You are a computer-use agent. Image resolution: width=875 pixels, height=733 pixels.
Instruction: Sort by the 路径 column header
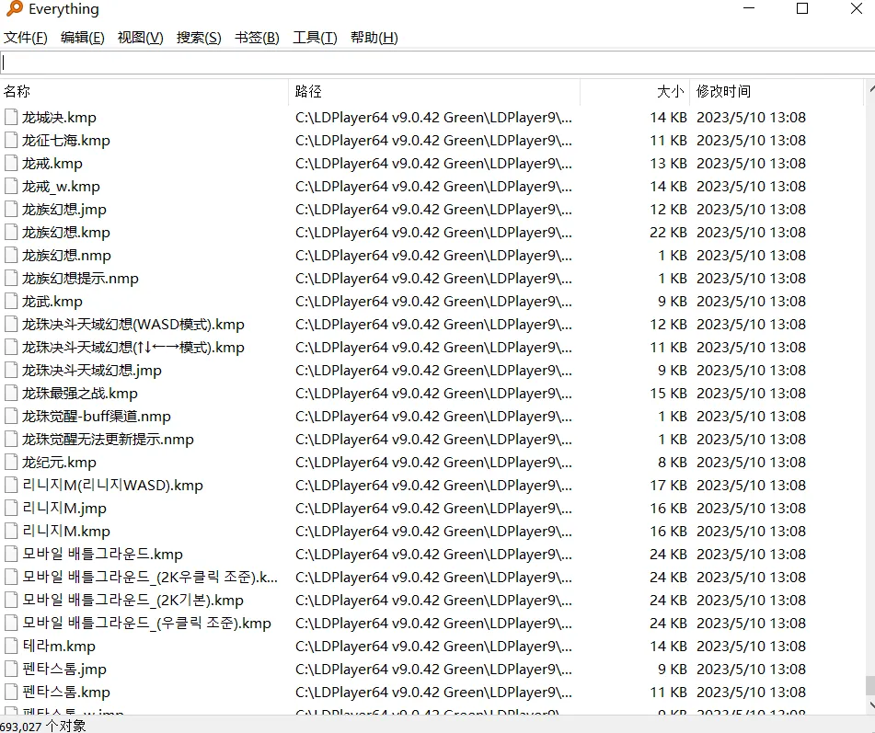click(x=434, y=91)
